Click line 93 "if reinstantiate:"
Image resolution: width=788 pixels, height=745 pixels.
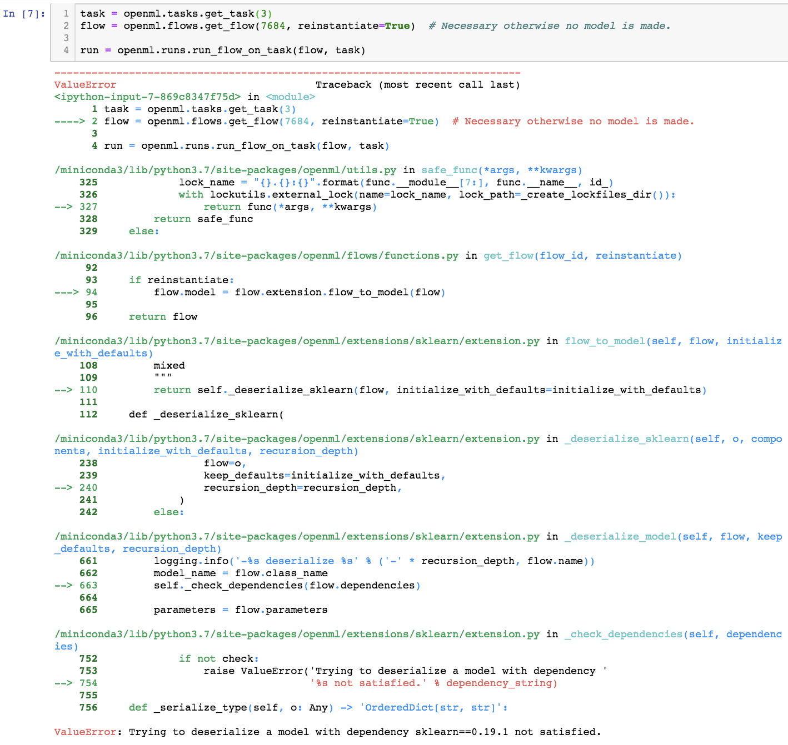182,280
